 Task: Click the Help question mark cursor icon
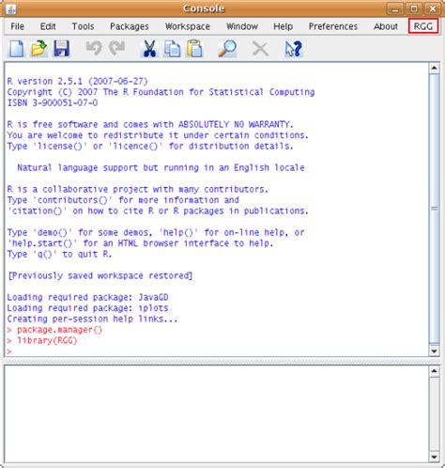(x=294, y=49)
